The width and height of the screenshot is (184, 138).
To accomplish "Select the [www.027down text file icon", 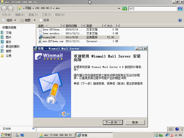I will point(41,30).
